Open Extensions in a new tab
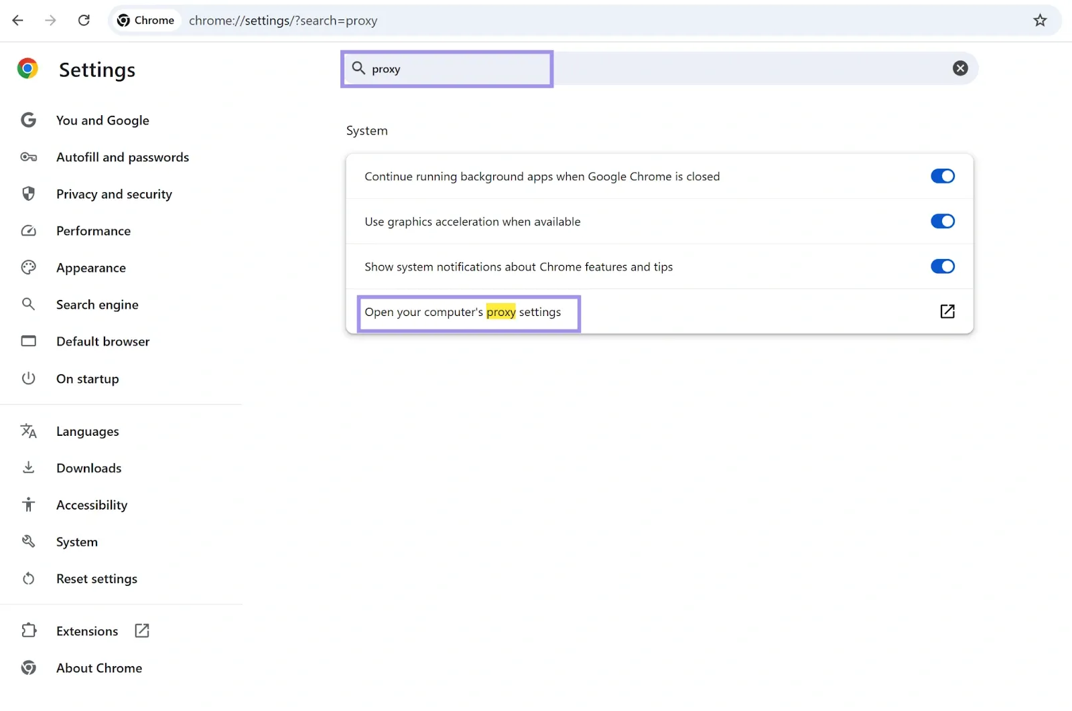 pos(141,630)
